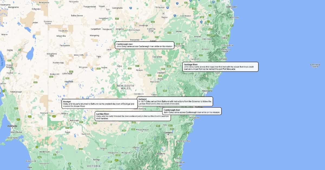Click the Newcastle city label
The height and width of the screenshot is (170, 325).
(x=207, y=91)
